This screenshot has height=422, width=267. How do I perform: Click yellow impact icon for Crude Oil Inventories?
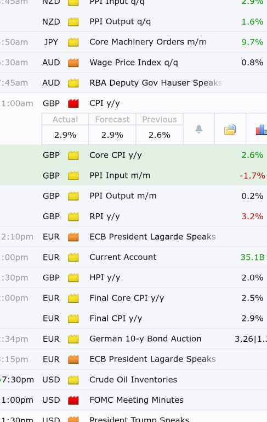click(x=73, y=380)
